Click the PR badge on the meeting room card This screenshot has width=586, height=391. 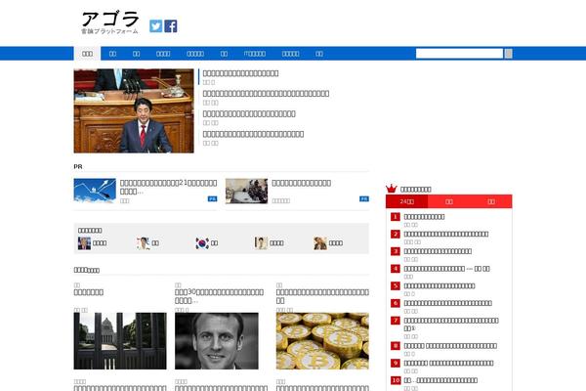pos(364,198)
